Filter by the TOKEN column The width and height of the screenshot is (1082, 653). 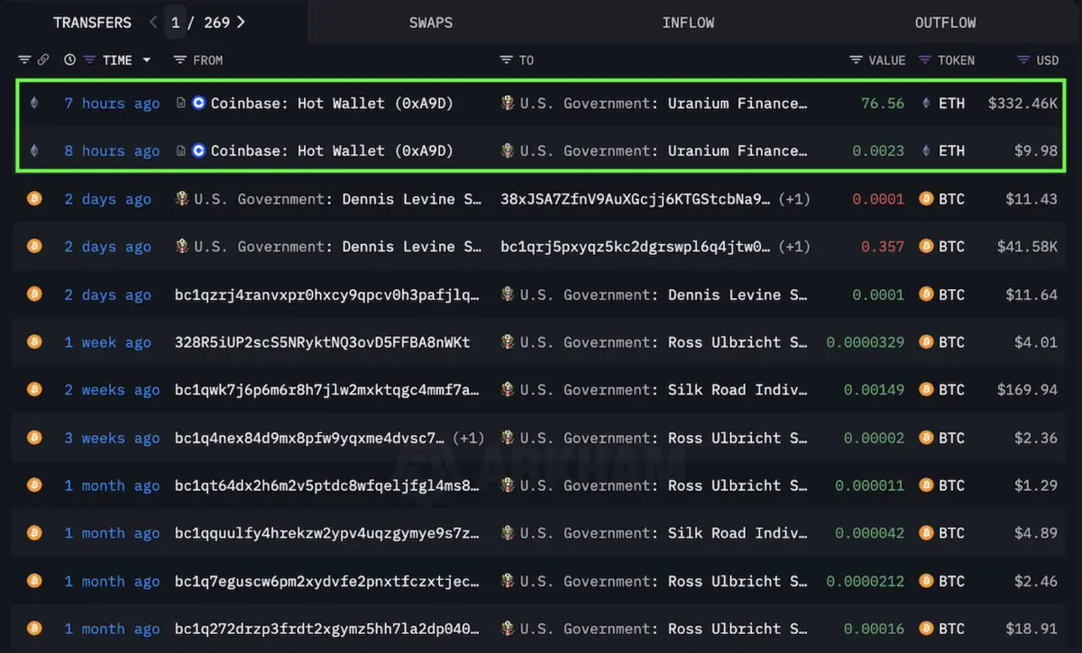[924, 60]
